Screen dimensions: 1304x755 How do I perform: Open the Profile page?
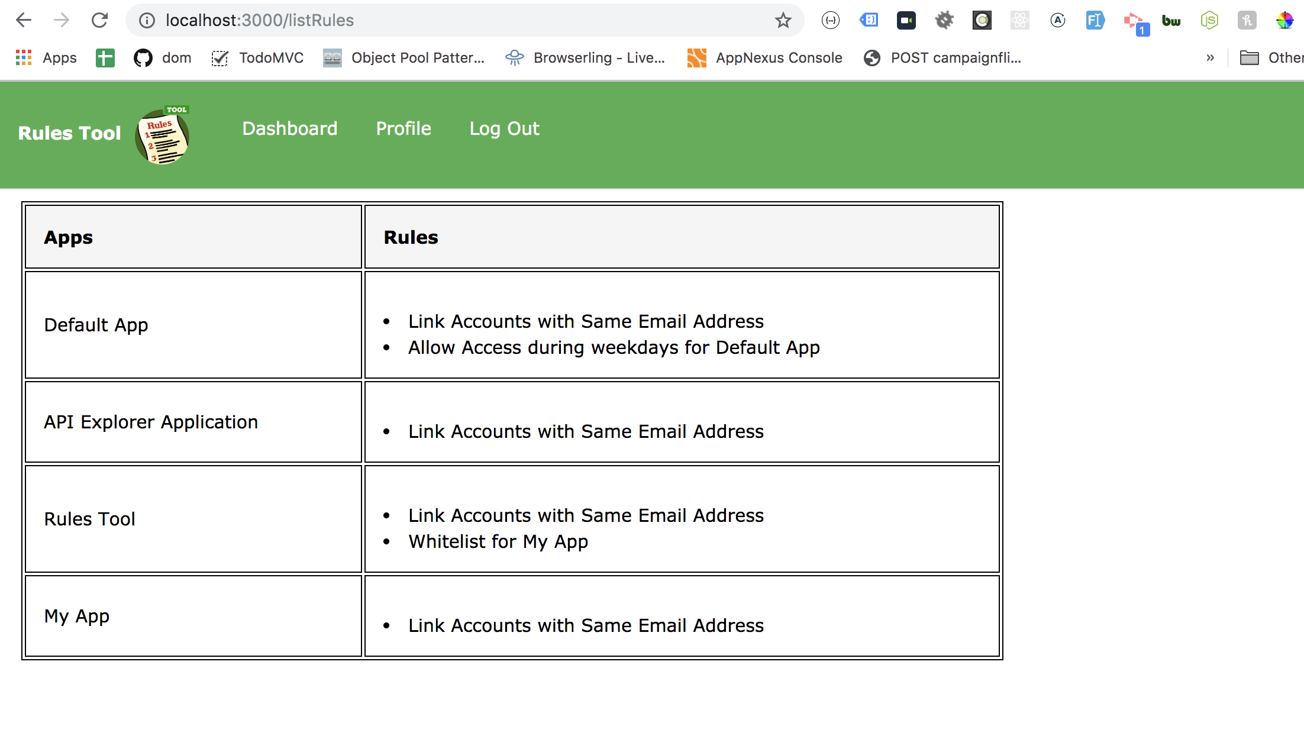(x=404, y=128)
